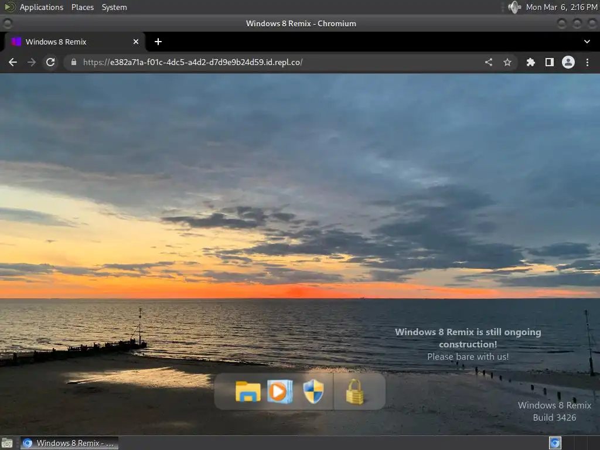The height and width of the screenshot is (450, 600).
Task: Click the Chromium icon in the bottom-right panel
Action: (x=555, y=443)
